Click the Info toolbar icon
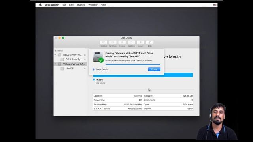Viewport: 253px width, 142px height. point(150,42)
